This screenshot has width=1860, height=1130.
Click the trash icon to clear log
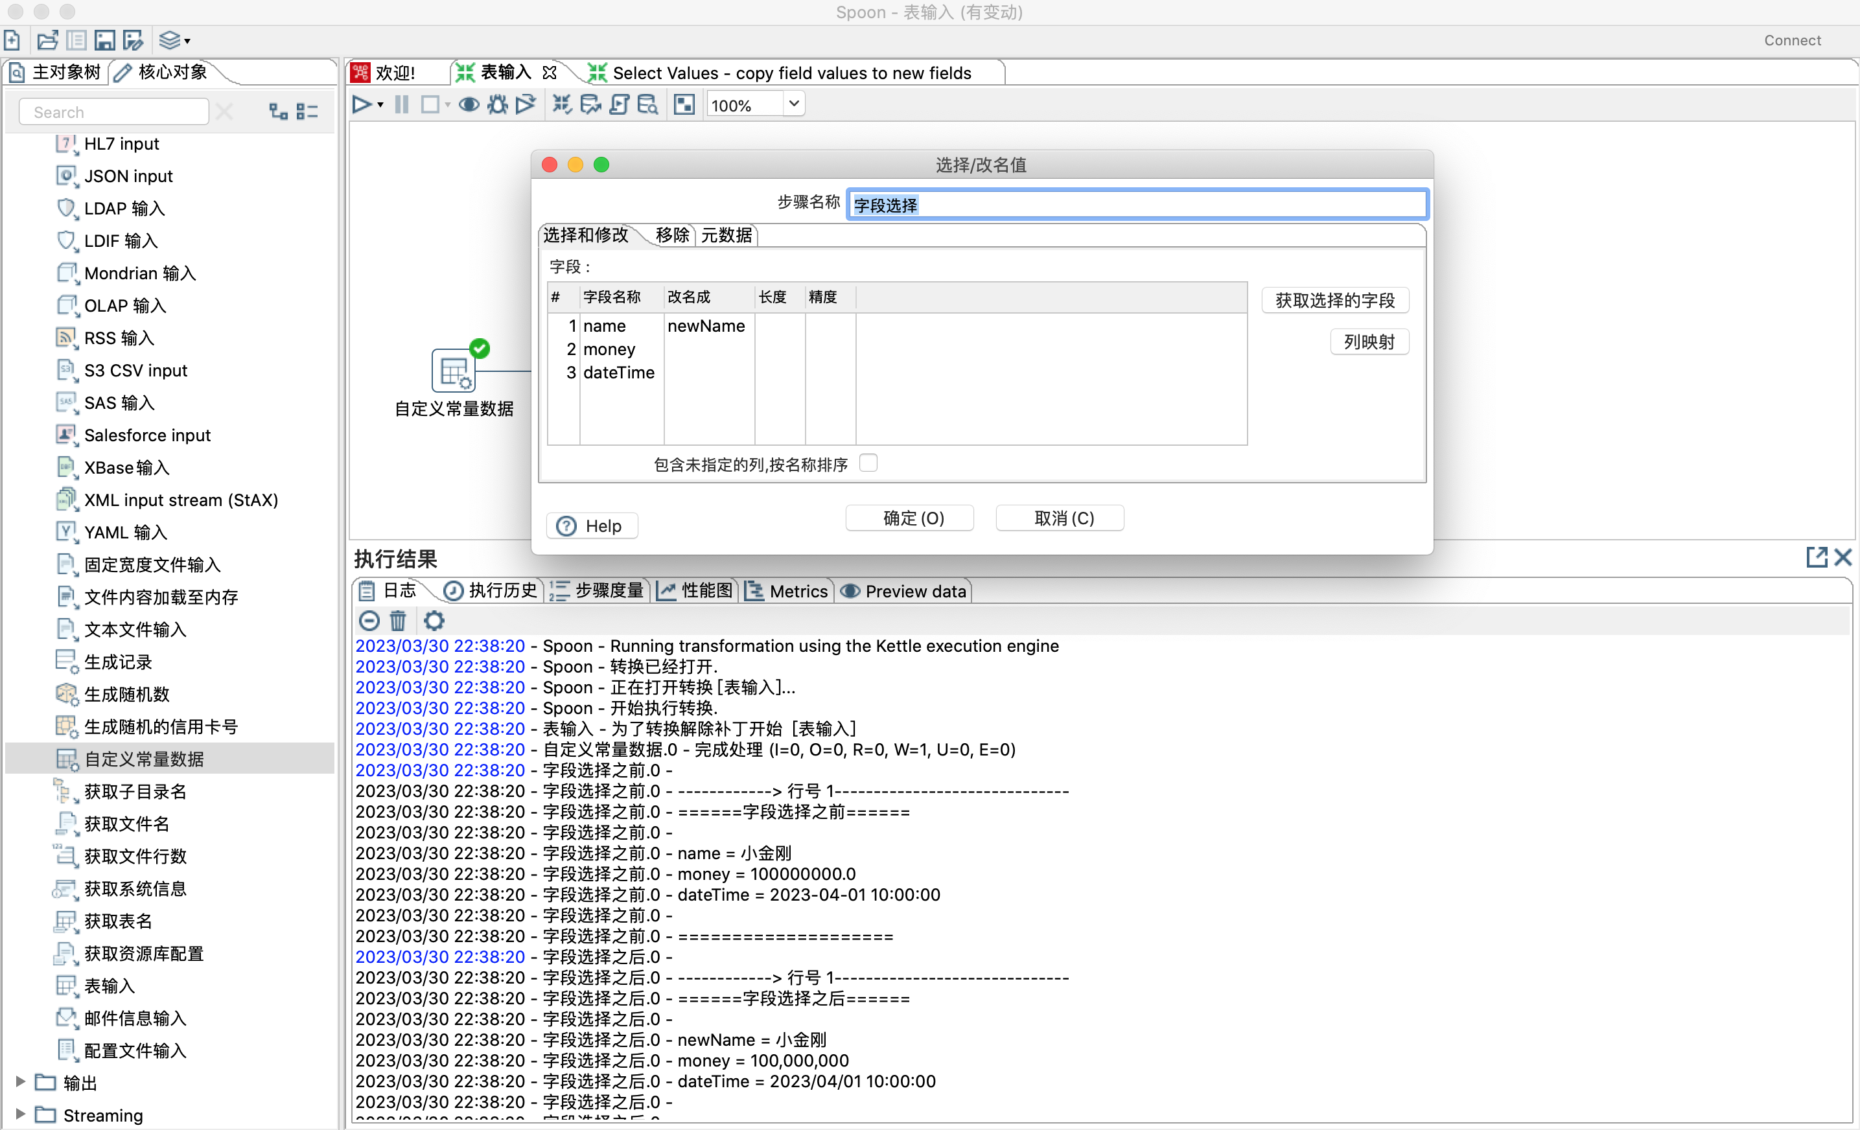pos(398,621)
